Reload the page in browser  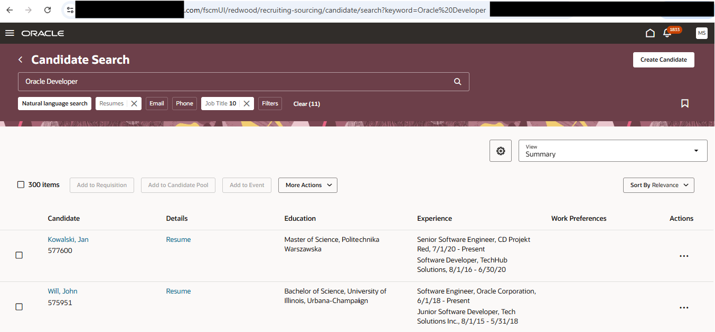48,10
